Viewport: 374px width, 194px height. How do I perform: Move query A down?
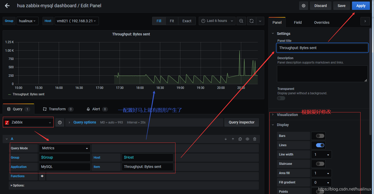point(226,139)
